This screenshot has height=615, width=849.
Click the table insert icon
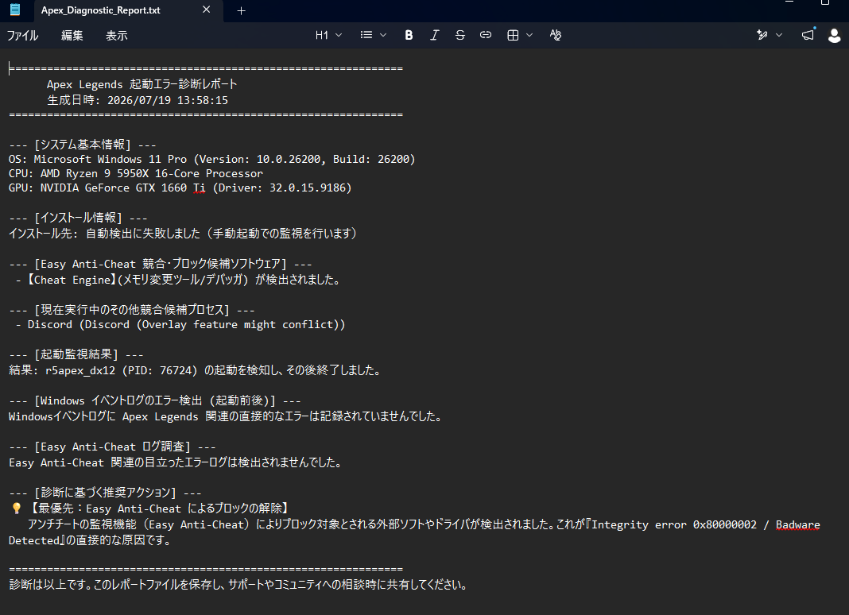(x=513, y=35)
